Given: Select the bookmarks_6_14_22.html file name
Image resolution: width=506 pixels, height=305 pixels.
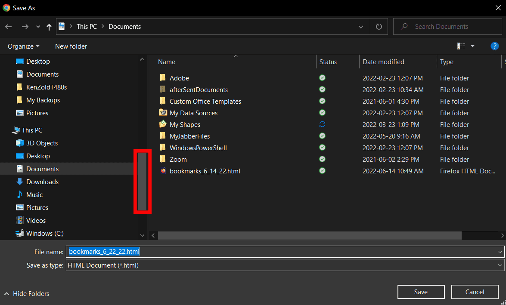Looking at the screenshot, I should pos(205,171).
